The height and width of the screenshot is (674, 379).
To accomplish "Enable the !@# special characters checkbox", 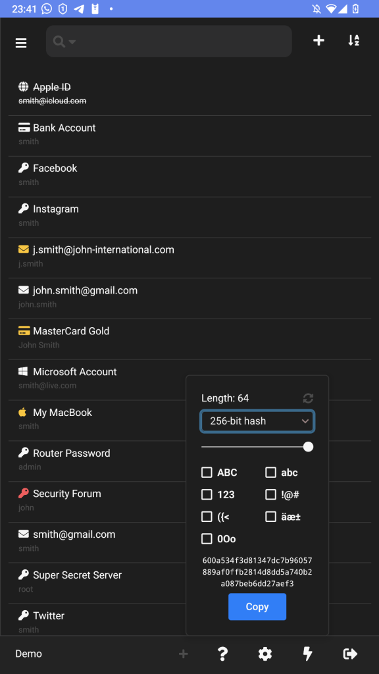I will click(x=270, y=494).
